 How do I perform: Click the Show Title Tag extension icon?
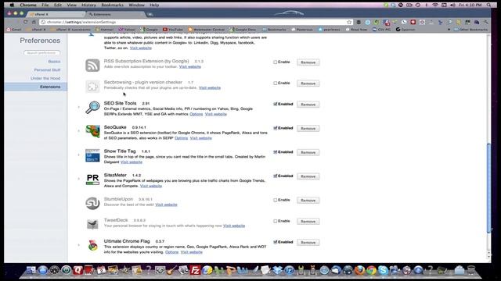pyautogui.click(x=92, y=155)
